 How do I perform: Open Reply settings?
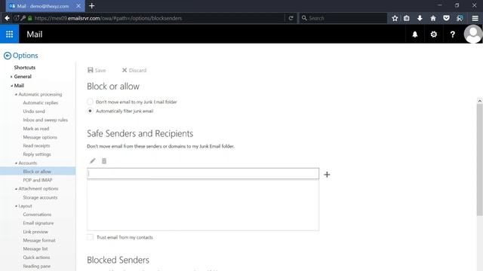tap(37, 154)
